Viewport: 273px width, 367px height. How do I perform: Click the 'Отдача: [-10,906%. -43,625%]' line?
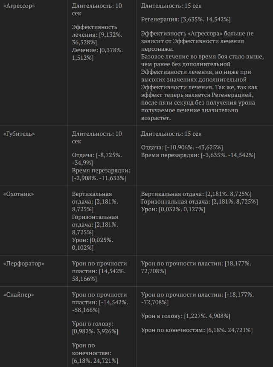[182, 148]
